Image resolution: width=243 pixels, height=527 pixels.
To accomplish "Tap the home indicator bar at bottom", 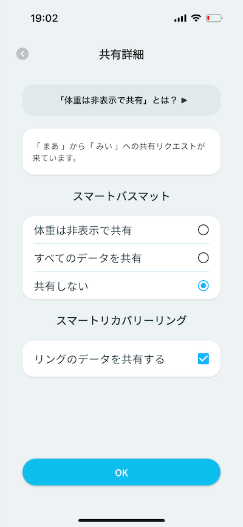I will (122, 520).
